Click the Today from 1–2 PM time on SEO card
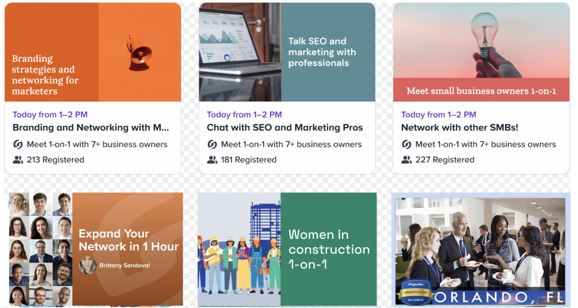 pos(244,115)
